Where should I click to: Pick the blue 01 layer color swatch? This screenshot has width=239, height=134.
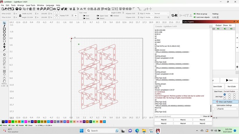pyautogui.click(x=6, y=122)
